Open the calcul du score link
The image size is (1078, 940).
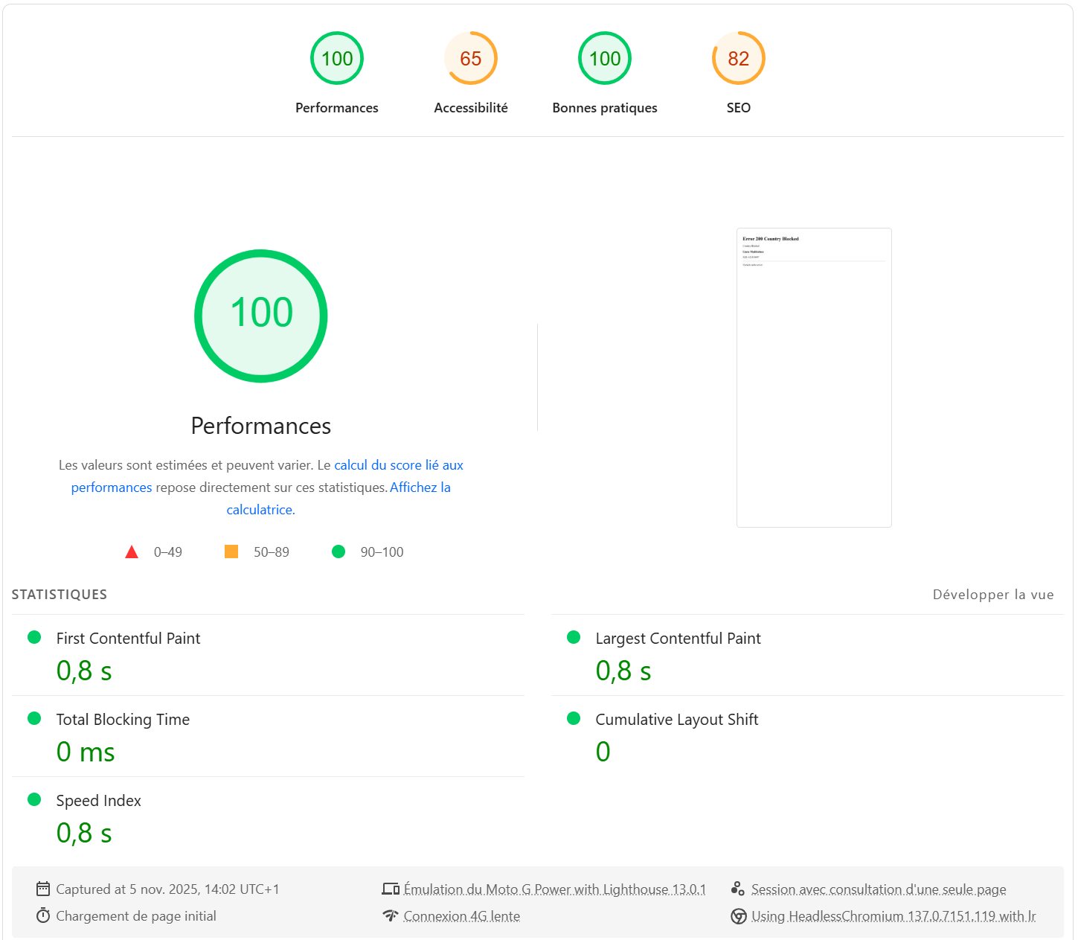coord(398,465)
